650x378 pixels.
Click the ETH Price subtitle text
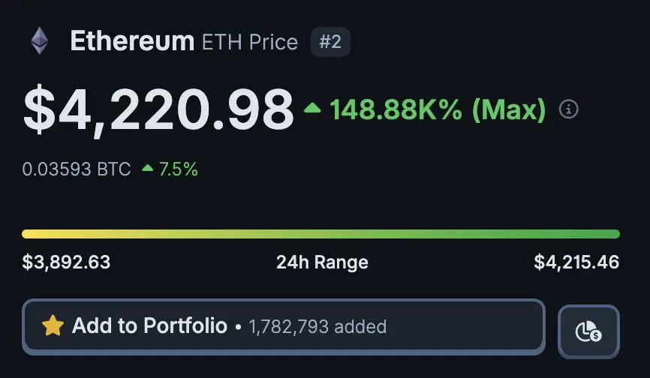tap(250, 42)
